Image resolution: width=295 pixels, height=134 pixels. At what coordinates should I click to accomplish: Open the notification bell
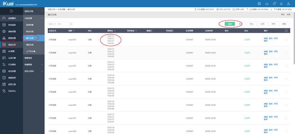tap(281, 3)
